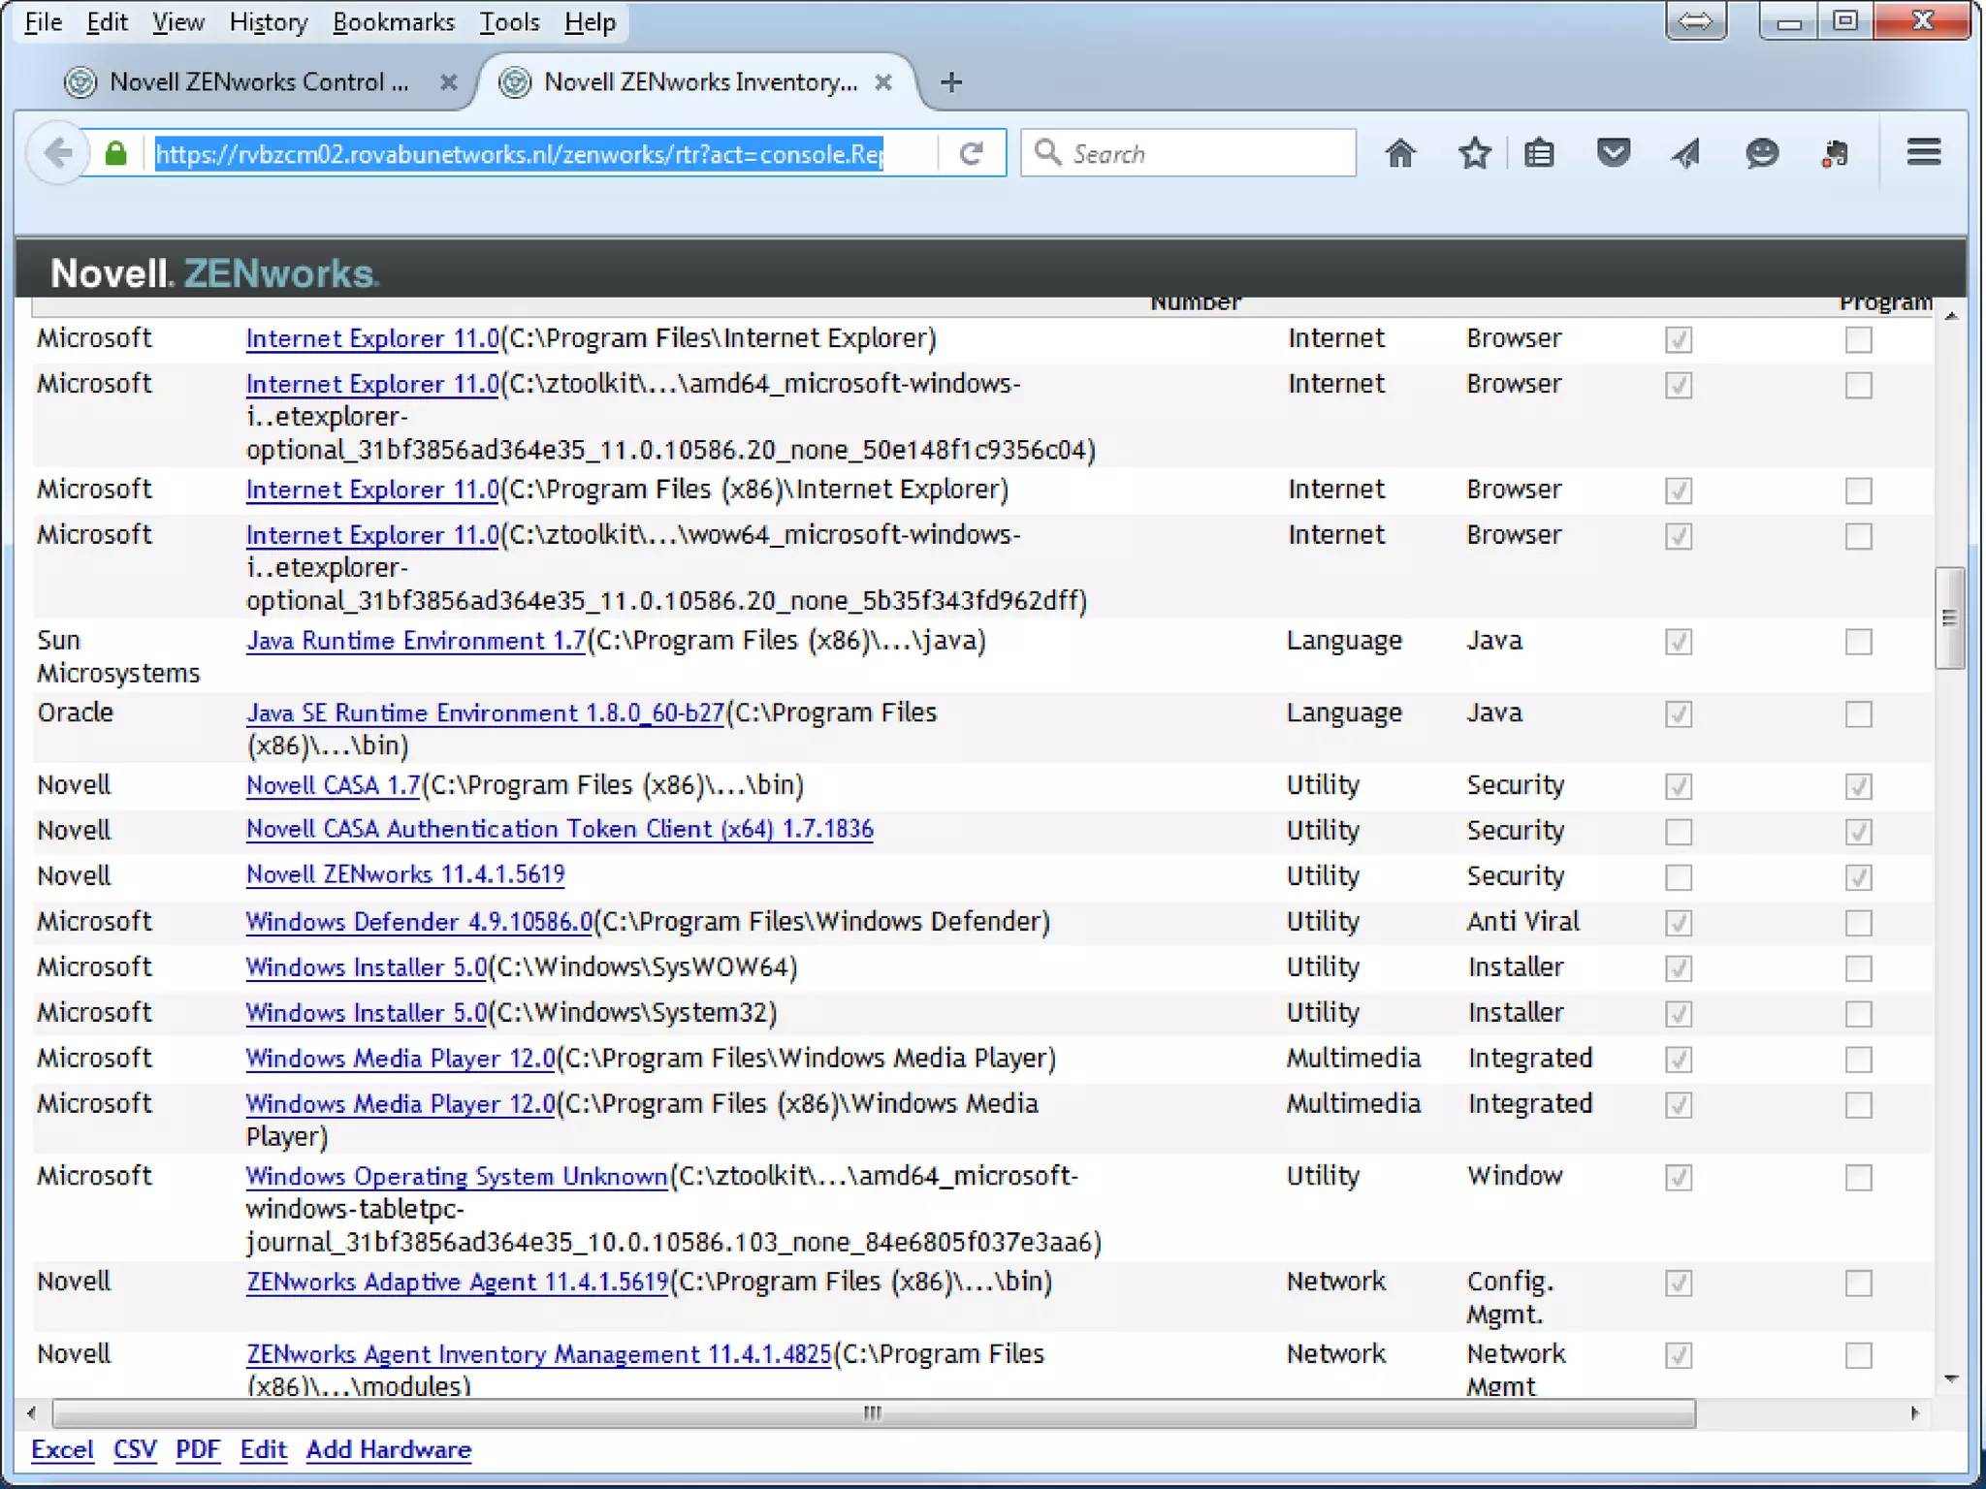Open the browser home page icon
1986x1489 pixels.
point(1400,152)
